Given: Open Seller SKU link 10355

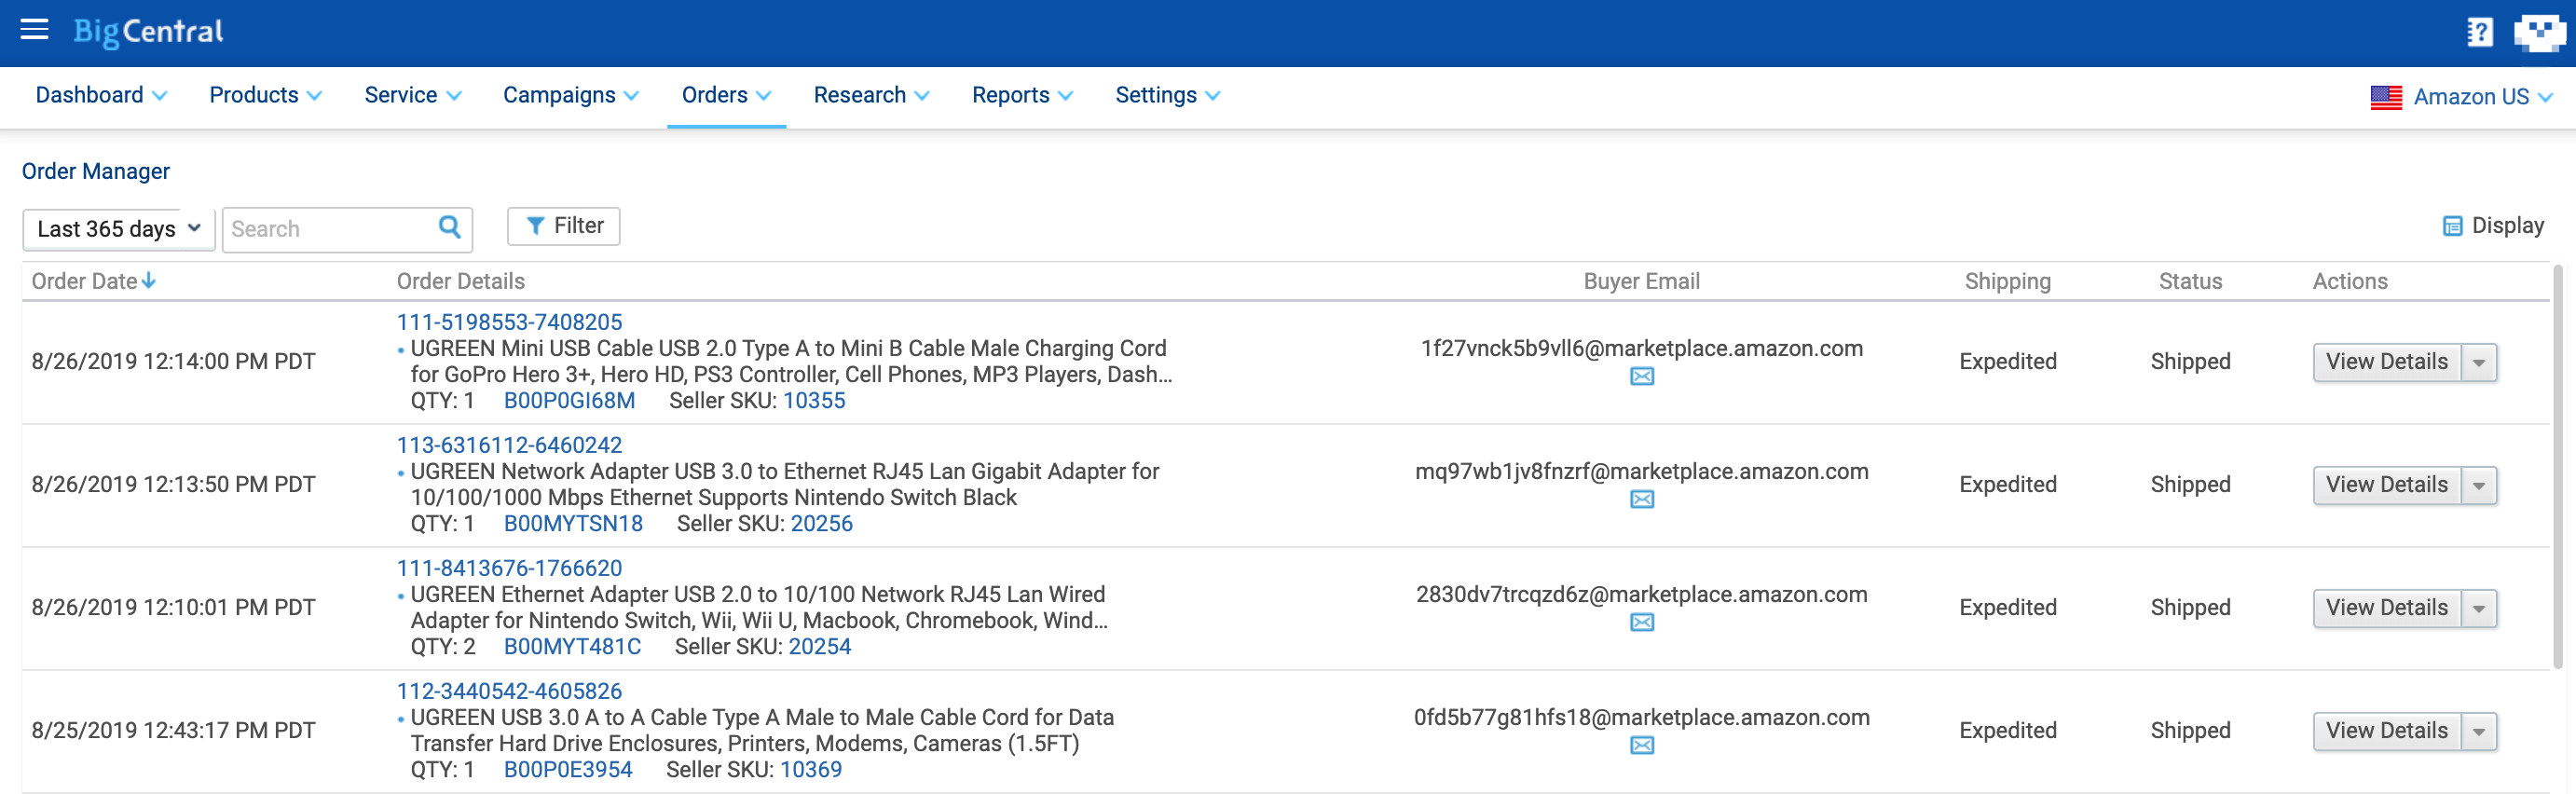Looking at the screenshot, I should (x=814, y=401).
